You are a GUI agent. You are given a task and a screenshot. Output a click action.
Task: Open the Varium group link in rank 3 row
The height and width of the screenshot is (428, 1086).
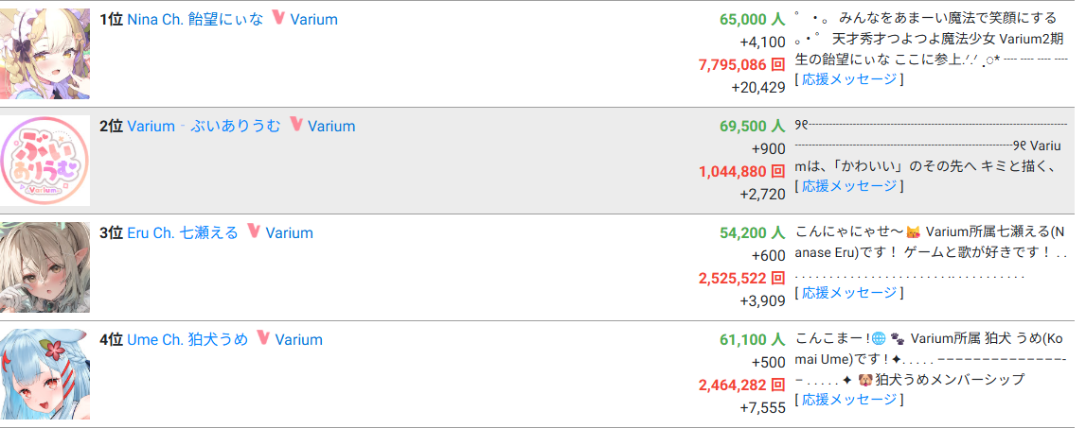coord(290,233)
